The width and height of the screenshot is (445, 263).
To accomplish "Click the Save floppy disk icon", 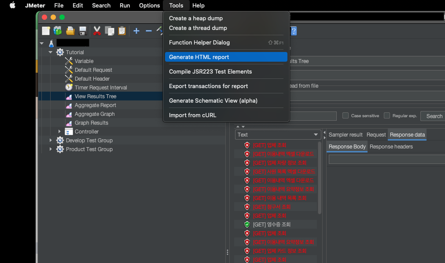I will tap(83, 31).
